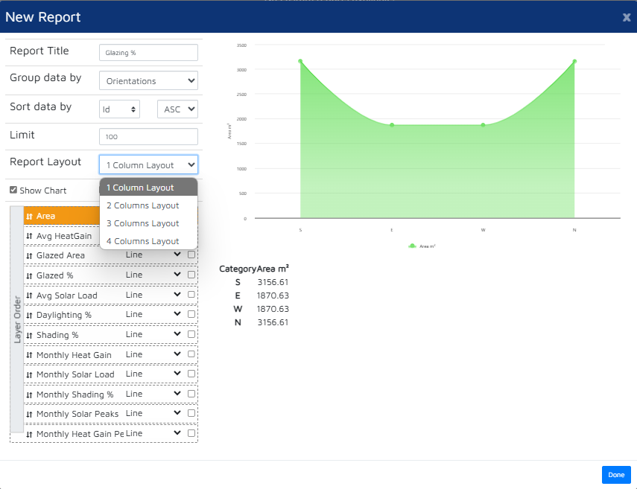Screen dimensions: 637x489
Task: Click the Category table header
Action: 238,269
